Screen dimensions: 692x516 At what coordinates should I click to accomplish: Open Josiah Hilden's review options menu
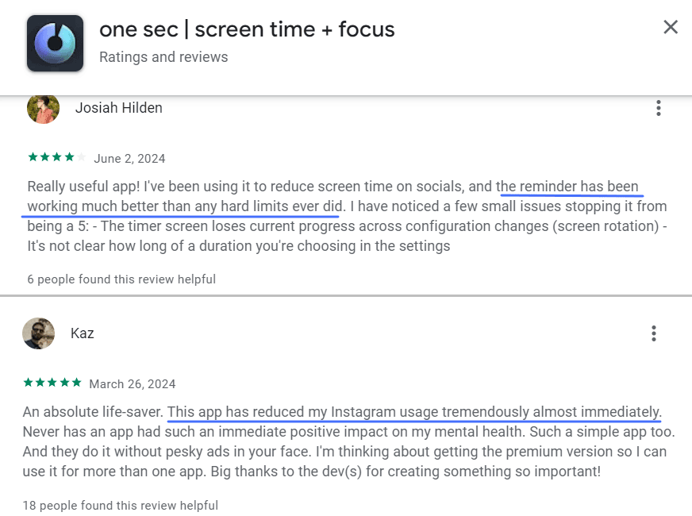[658, 109]
